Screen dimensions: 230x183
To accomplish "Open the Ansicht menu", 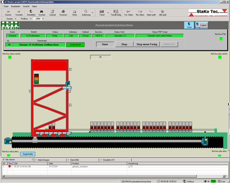I will (x=26, y=6).
